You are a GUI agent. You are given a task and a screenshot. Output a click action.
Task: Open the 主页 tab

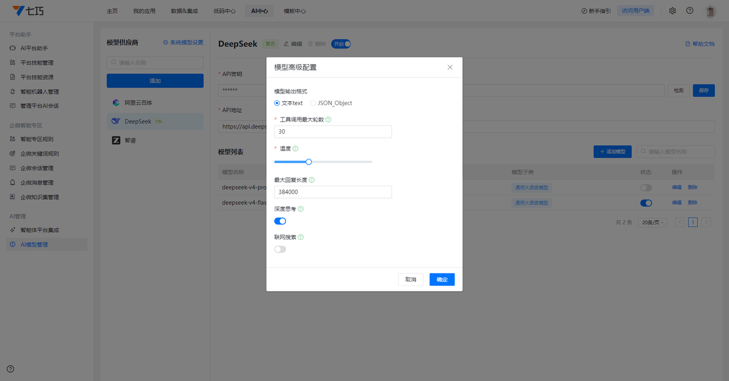(x=112, y=11)
